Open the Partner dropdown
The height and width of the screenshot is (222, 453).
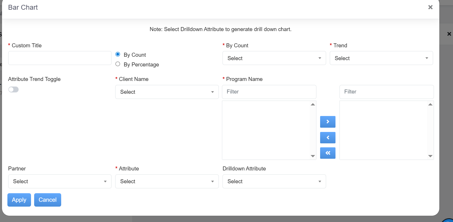coord(60,181)
